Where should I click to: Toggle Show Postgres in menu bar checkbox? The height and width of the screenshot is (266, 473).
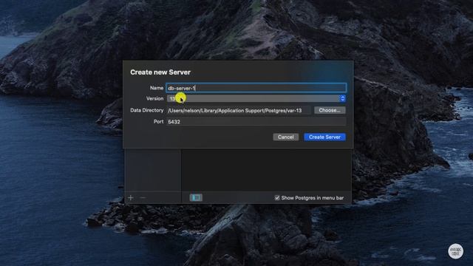[x=277, y=198]
